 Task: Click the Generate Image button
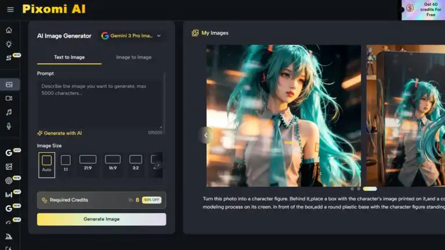click(x=101, y=219)
